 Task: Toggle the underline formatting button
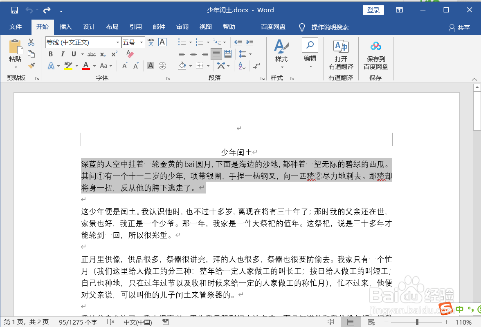coord(74,54)
